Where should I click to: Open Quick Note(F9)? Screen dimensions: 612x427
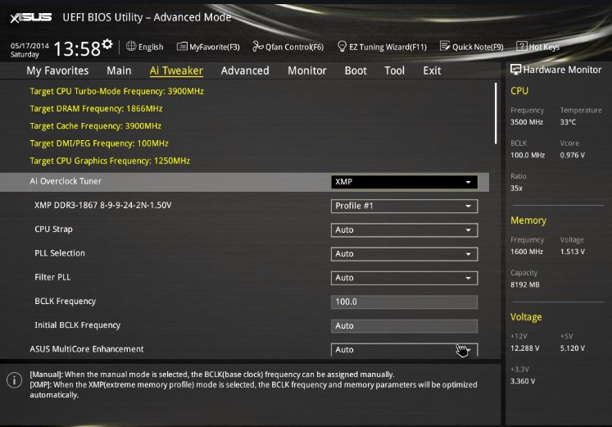click(x=471, y=47)
